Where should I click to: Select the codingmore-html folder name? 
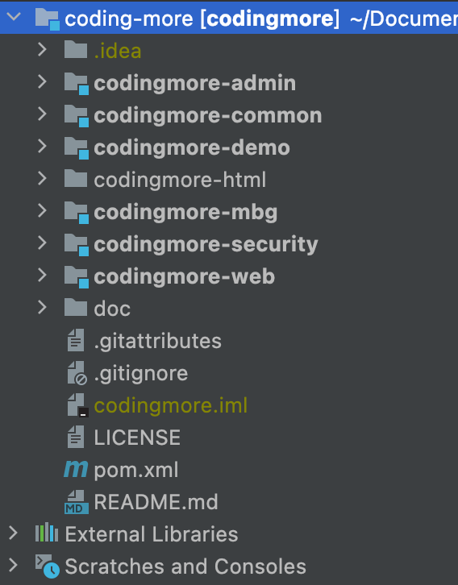pos(180,180)
